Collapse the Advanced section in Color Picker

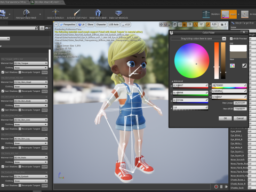[172, 81]
